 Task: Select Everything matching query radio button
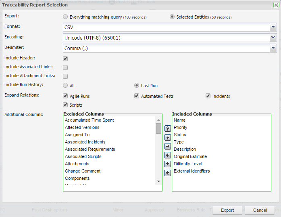65,17
